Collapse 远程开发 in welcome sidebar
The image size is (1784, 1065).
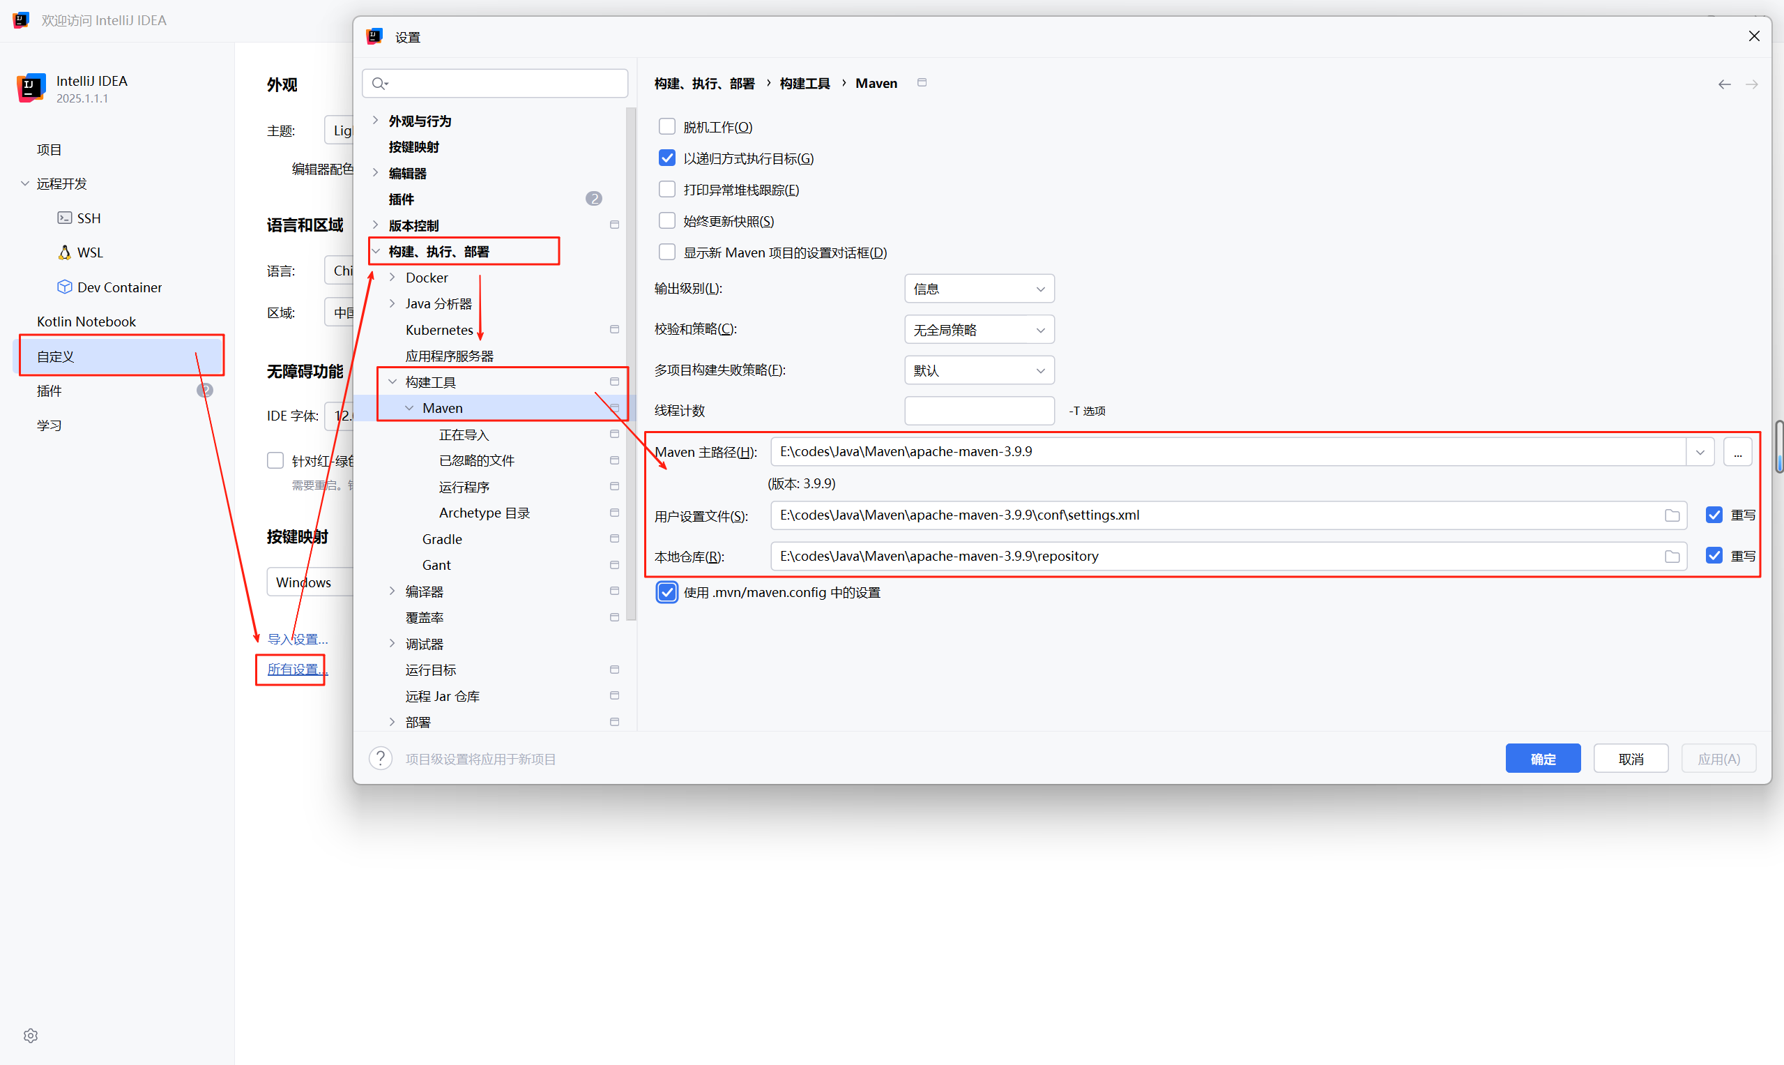coord(25,183)
